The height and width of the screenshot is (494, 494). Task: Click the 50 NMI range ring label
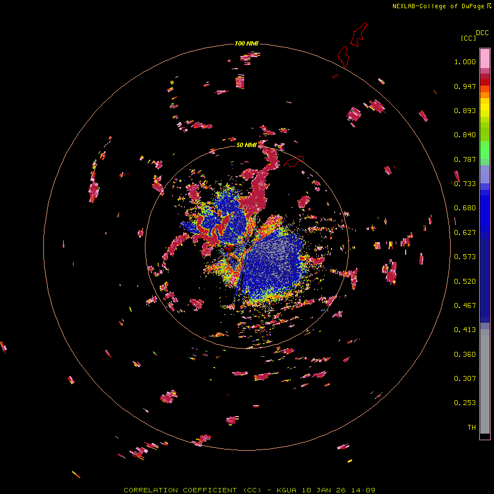pyautogui.click(x=246, y=145)
